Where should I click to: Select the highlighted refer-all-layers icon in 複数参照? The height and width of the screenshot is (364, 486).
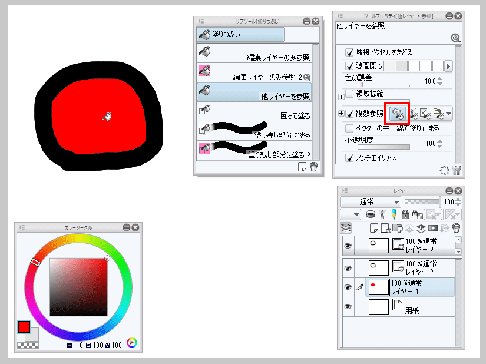pyautogui.click(x=398, y=113)
